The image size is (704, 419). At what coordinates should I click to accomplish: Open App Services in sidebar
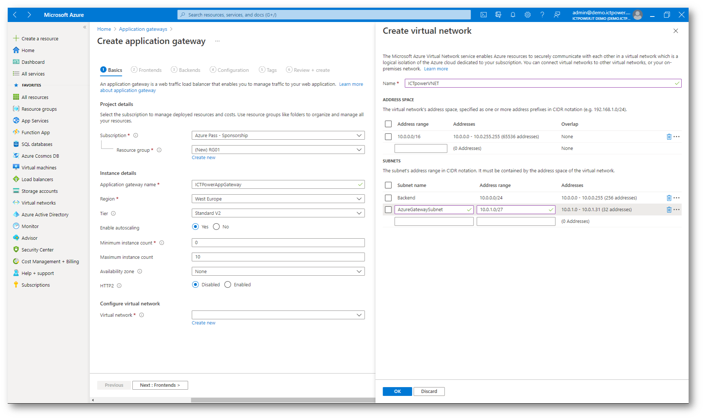pos(31,121)
